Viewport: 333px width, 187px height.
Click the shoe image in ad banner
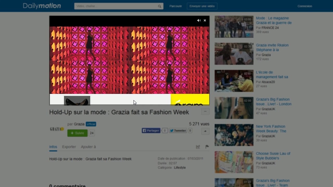point(77,101)
